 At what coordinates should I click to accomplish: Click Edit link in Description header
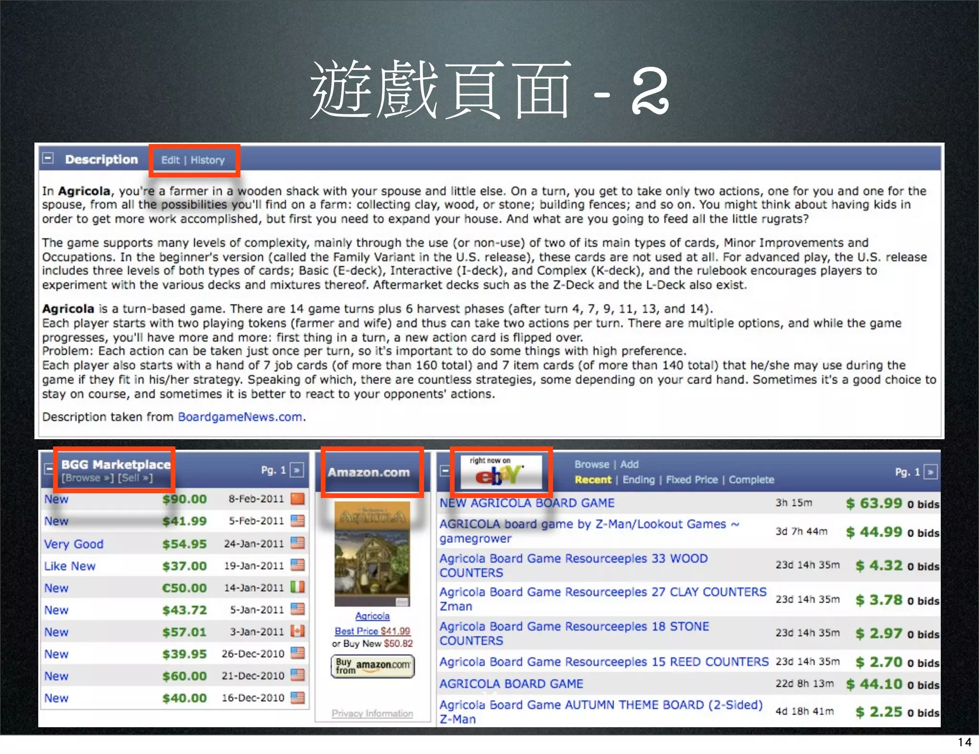170,160
